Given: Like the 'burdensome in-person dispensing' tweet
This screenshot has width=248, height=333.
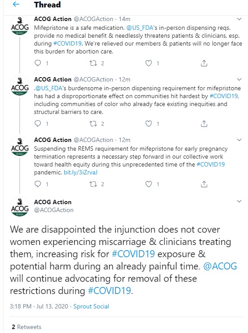Looking at the screenshot, I should 148,124.
